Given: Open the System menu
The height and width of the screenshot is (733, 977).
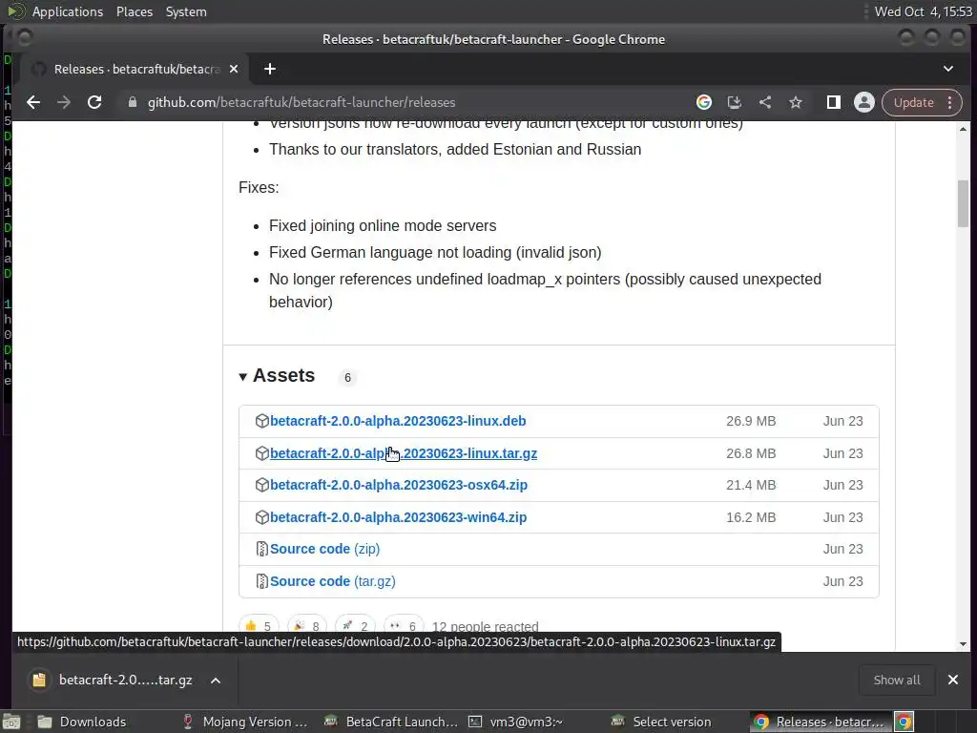Looking at the screenshot, I should point(186,11).
